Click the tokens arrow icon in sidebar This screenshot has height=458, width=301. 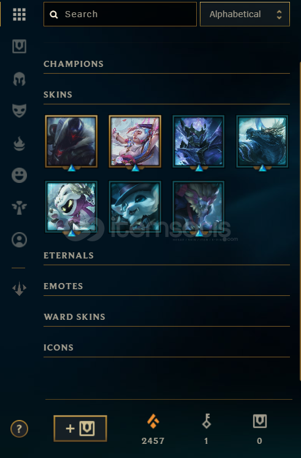pyautogui.click(x=19, y=289)
